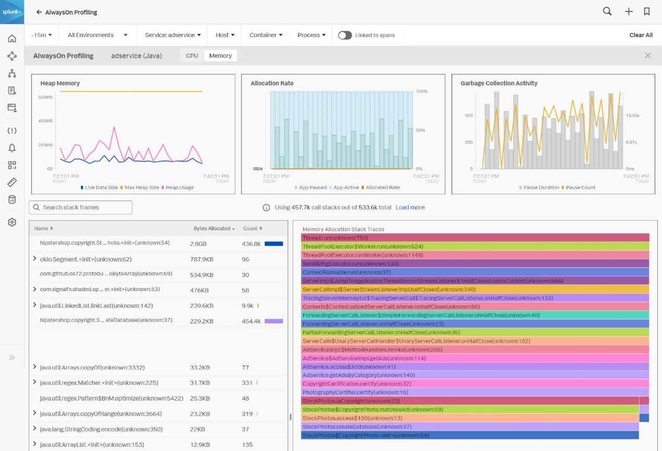Click the bookmark icon in header
This screenshot has height=451, width=662.
point(647,11)
